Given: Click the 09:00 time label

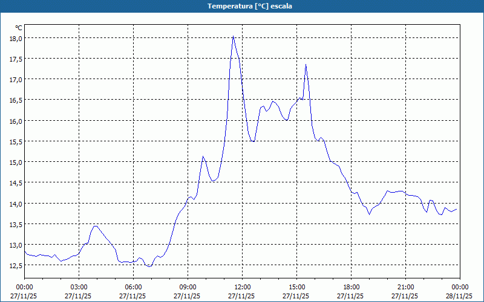Looking at the screenshot, I should click(188, 288).
